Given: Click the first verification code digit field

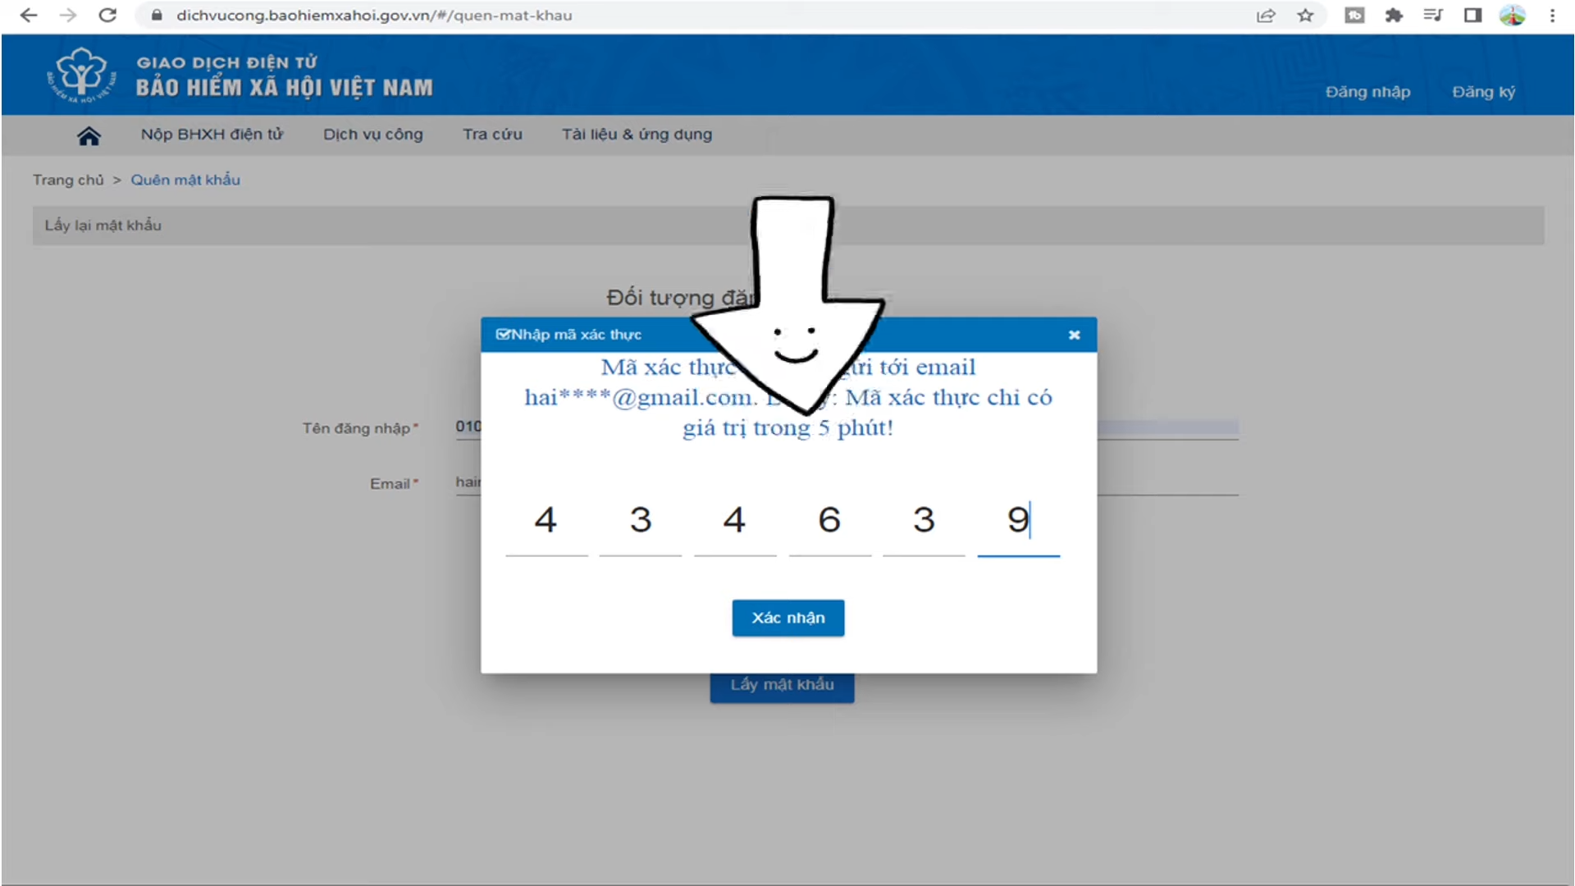Looking at the screenshot, I should point(546,521).
